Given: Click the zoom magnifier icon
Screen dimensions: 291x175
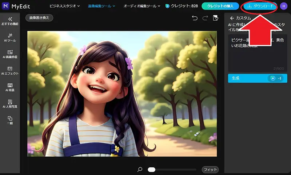Looking at the screenshot, I should click(x=140, y=169).
